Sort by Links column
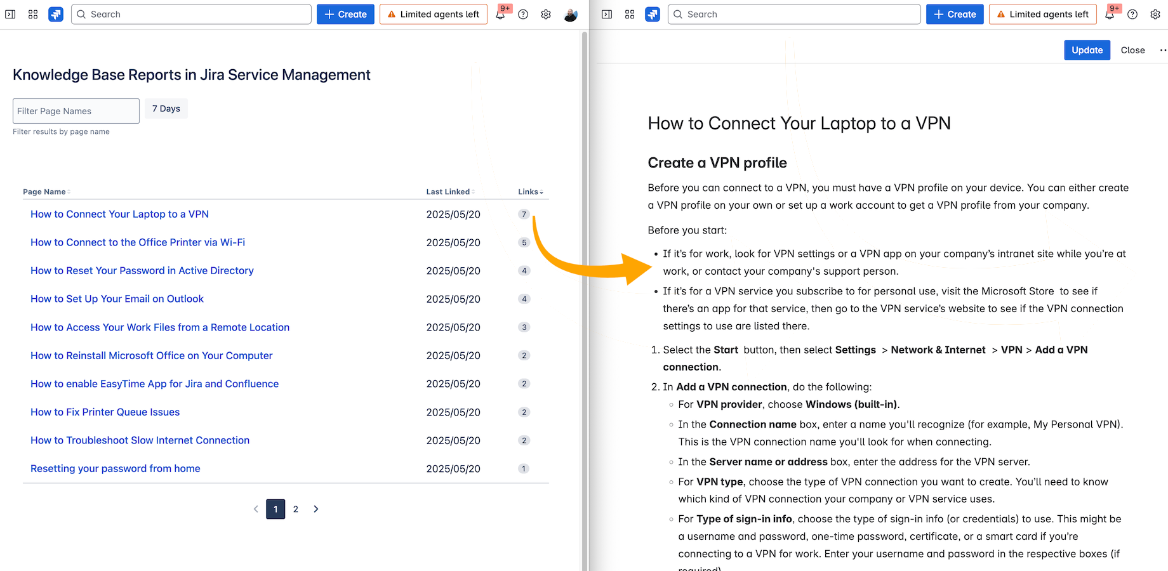 530,192
